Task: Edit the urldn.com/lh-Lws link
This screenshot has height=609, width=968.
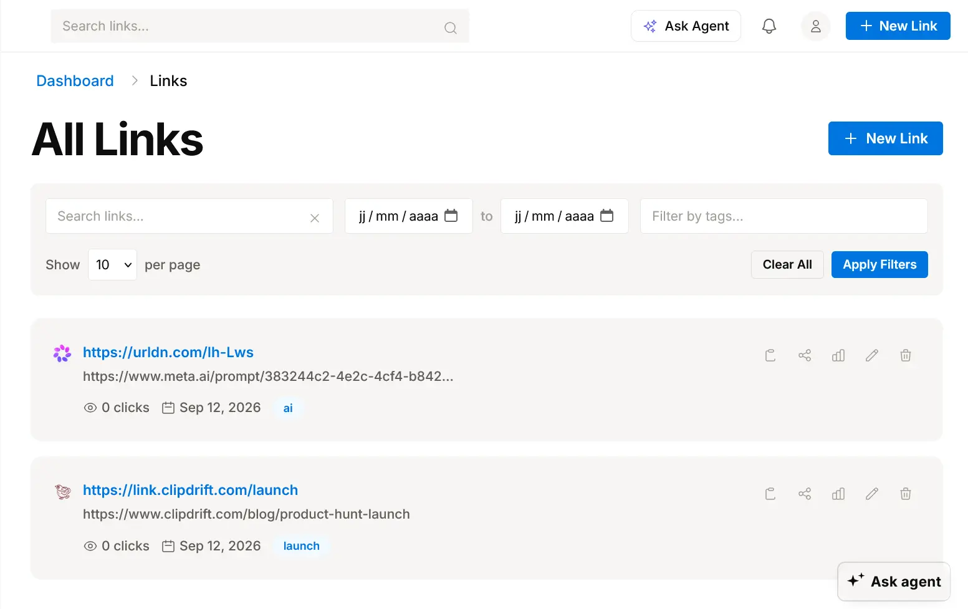Action: (x=872, y=355)
